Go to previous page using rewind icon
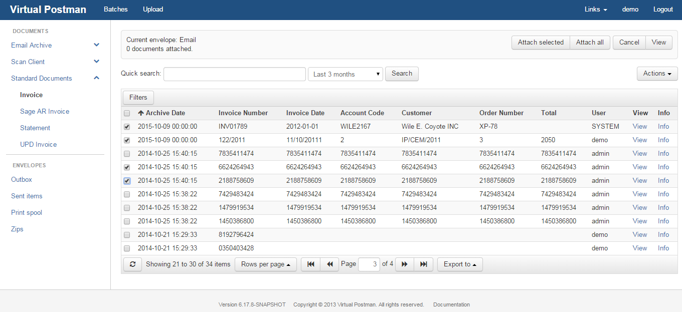This screenshot has height=312, width=682. point(329,264)
